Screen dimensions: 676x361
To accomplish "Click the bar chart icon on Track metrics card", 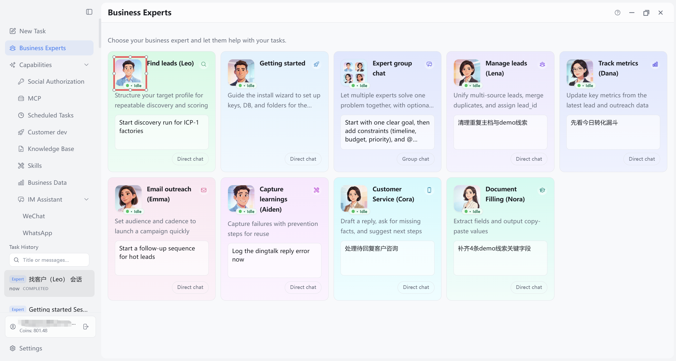I will [x=655, y=64].
